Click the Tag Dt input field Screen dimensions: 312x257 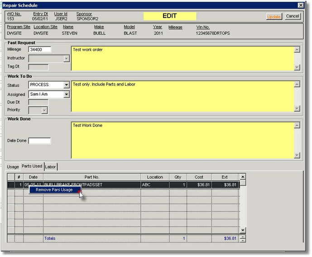[38, 67]
